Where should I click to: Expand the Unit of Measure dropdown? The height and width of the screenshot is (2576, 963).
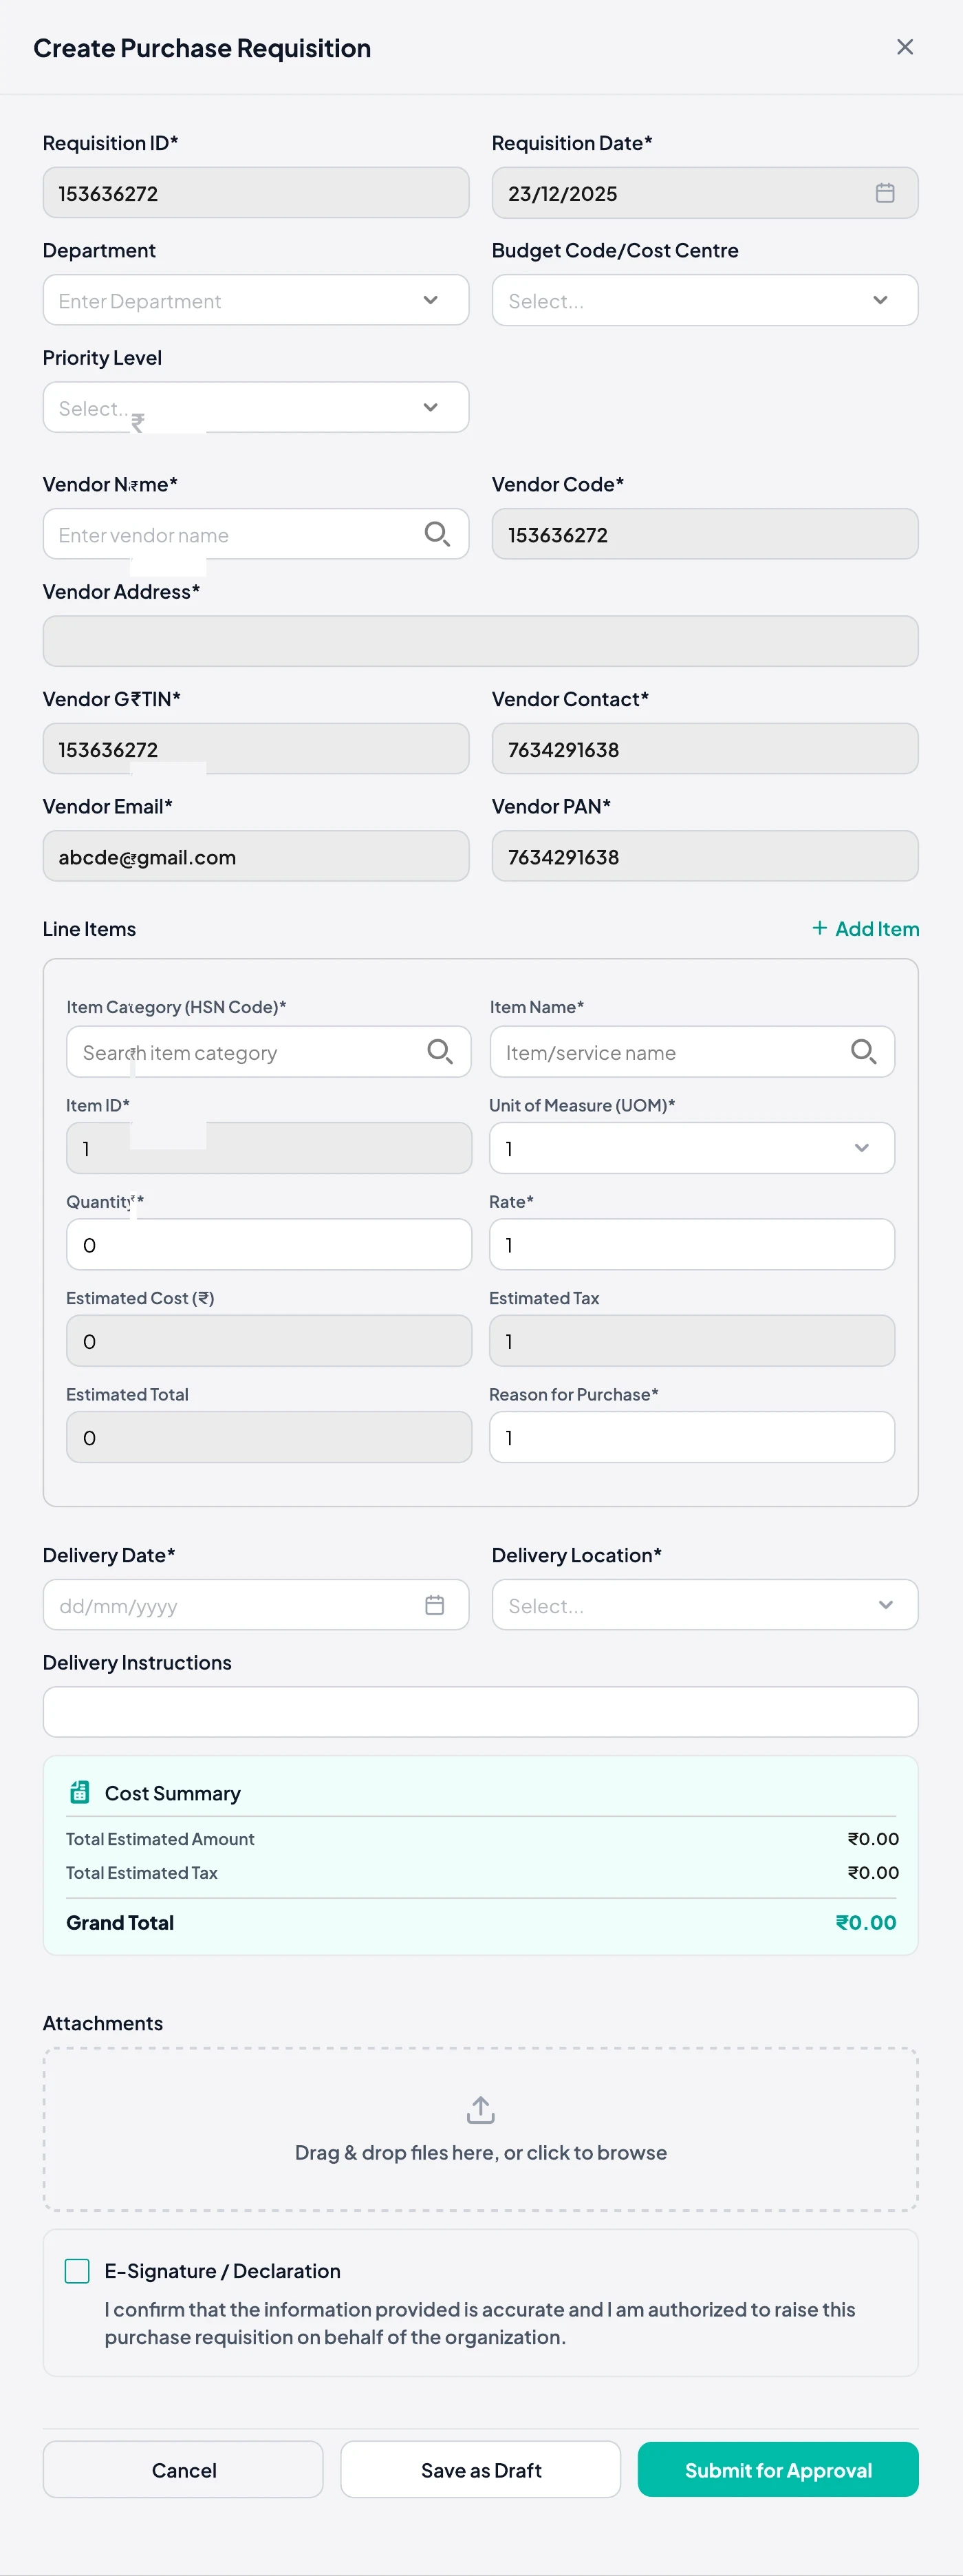691,1148
